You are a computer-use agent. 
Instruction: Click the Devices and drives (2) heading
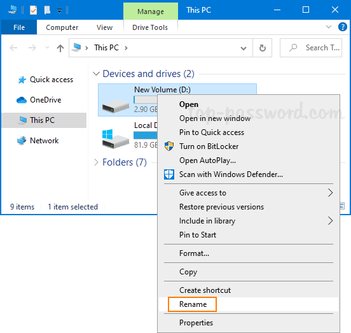coord(148,74)
